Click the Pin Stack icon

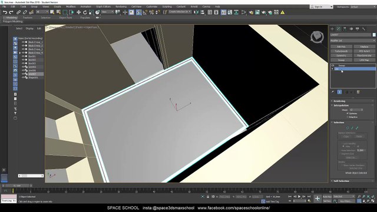click(x=333, y=92)
